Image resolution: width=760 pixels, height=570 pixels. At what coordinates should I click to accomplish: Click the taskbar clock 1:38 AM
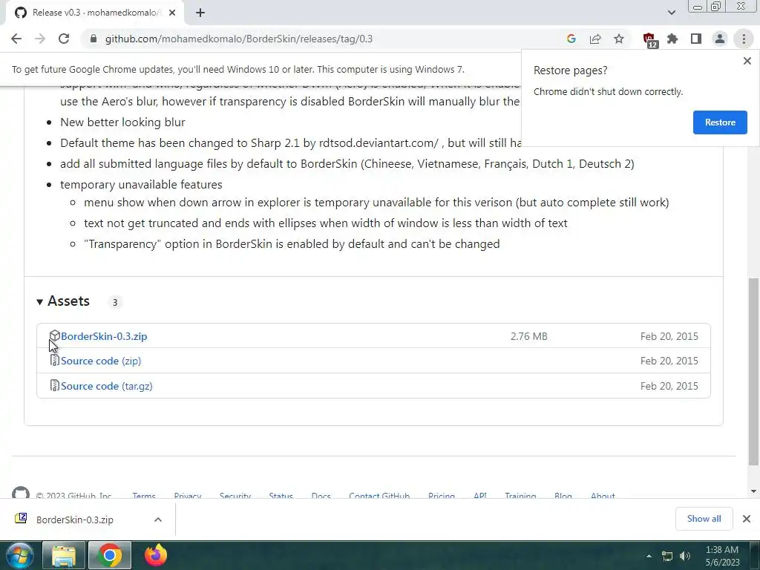pyautogui.click(x=721, y=550)
